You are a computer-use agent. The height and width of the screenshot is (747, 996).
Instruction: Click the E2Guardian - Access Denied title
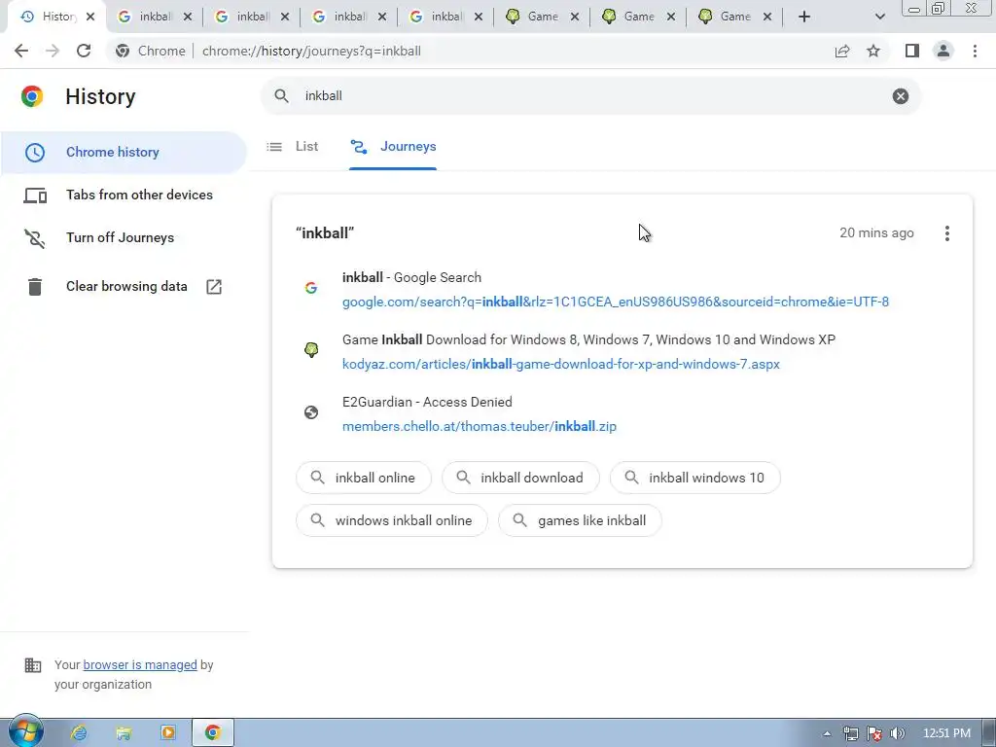click(x=427, y=402)
